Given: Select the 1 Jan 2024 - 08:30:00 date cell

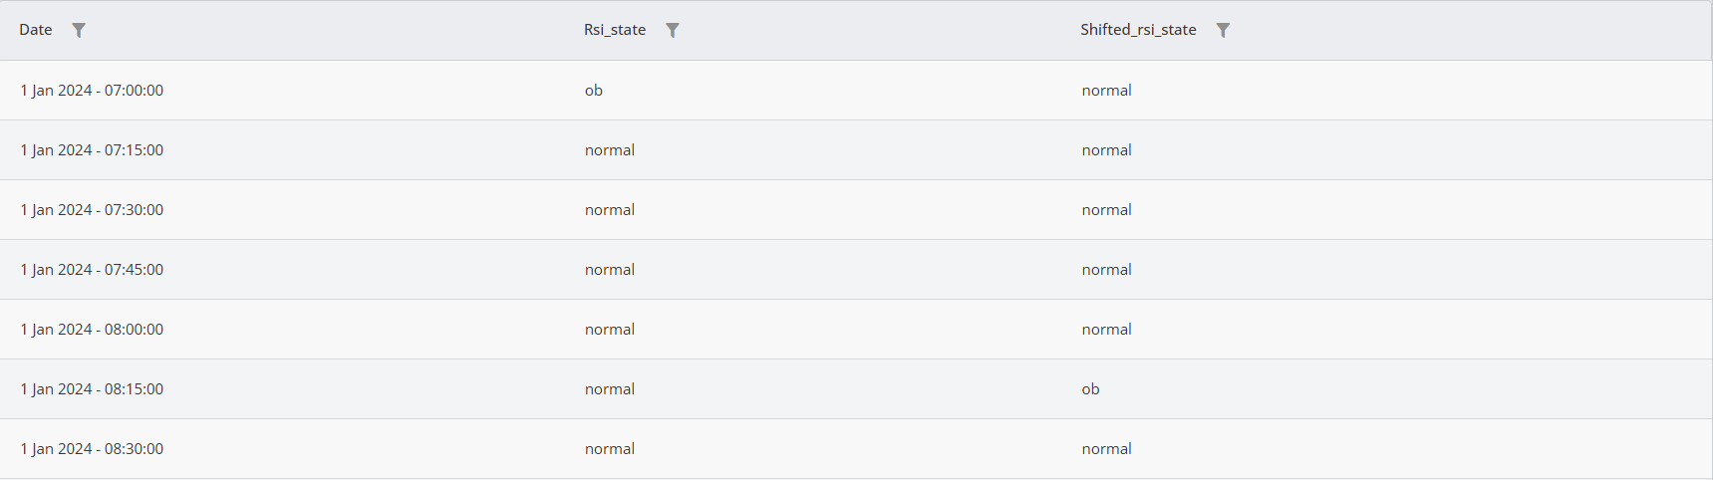Looking at the screenshot, I should pyautogui.click(x=92, y=449).
